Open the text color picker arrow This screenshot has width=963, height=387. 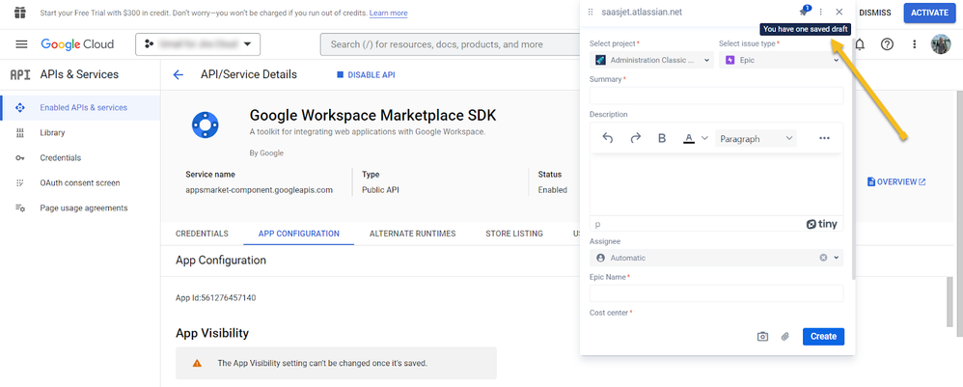[704, 138]
